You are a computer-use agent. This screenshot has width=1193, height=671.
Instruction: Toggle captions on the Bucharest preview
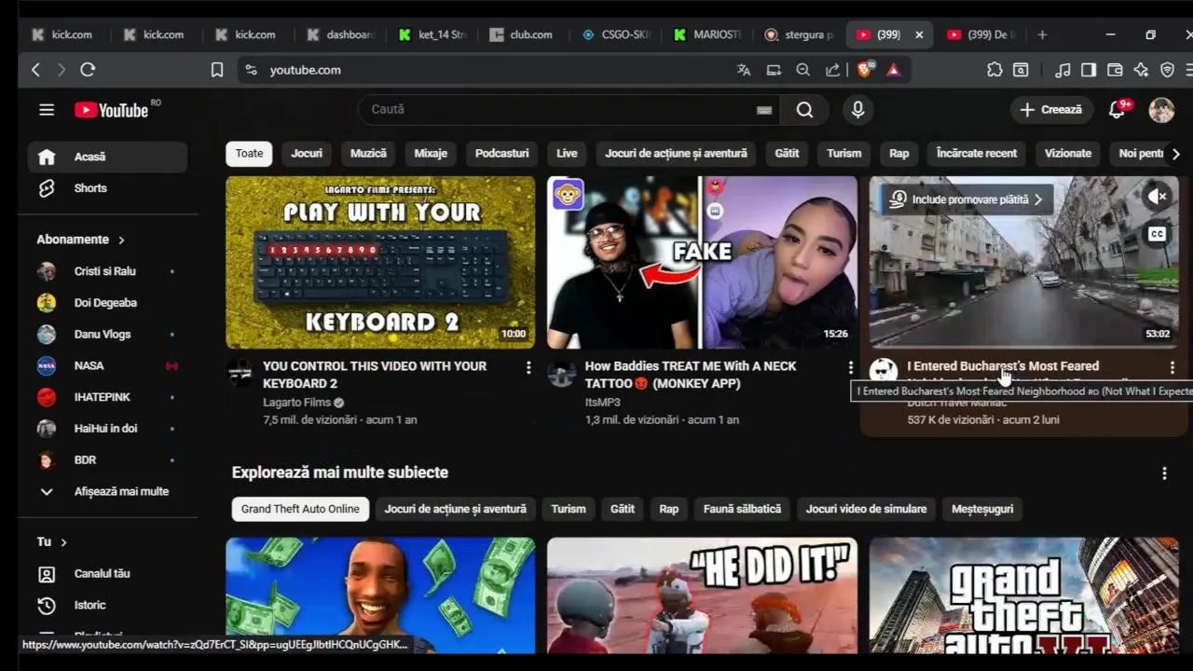[x=1158, y=234]
